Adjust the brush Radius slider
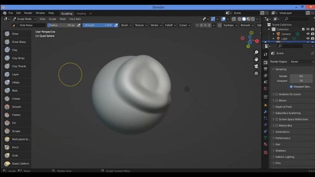Viewport: 315px width, 177px height. point(62,25)
